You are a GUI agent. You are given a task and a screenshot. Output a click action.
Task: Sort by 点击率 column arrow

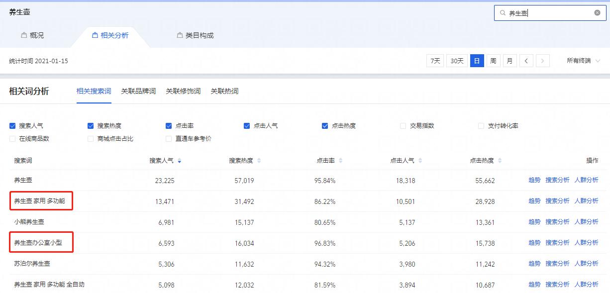[340, 161]
